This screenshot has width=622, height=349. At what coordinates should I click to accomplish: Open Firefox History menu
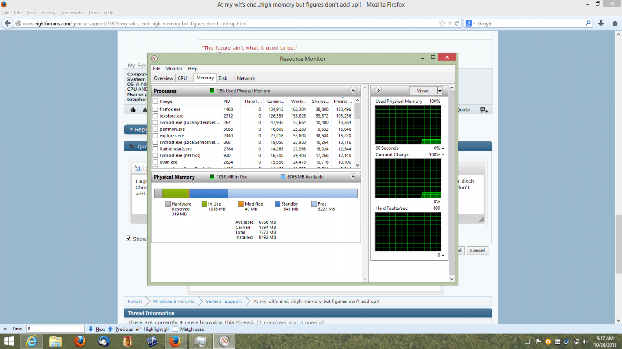click(48, 13)
